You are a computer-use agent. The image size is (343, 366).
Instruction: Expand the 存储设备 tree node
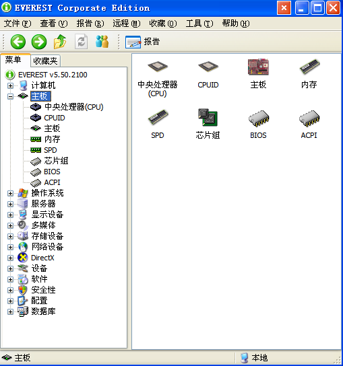click(x=10, y=236)
